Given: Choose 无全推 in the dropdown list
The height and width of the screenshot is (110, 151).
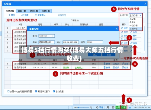Looking at the screenshot, I should (136, 19).
